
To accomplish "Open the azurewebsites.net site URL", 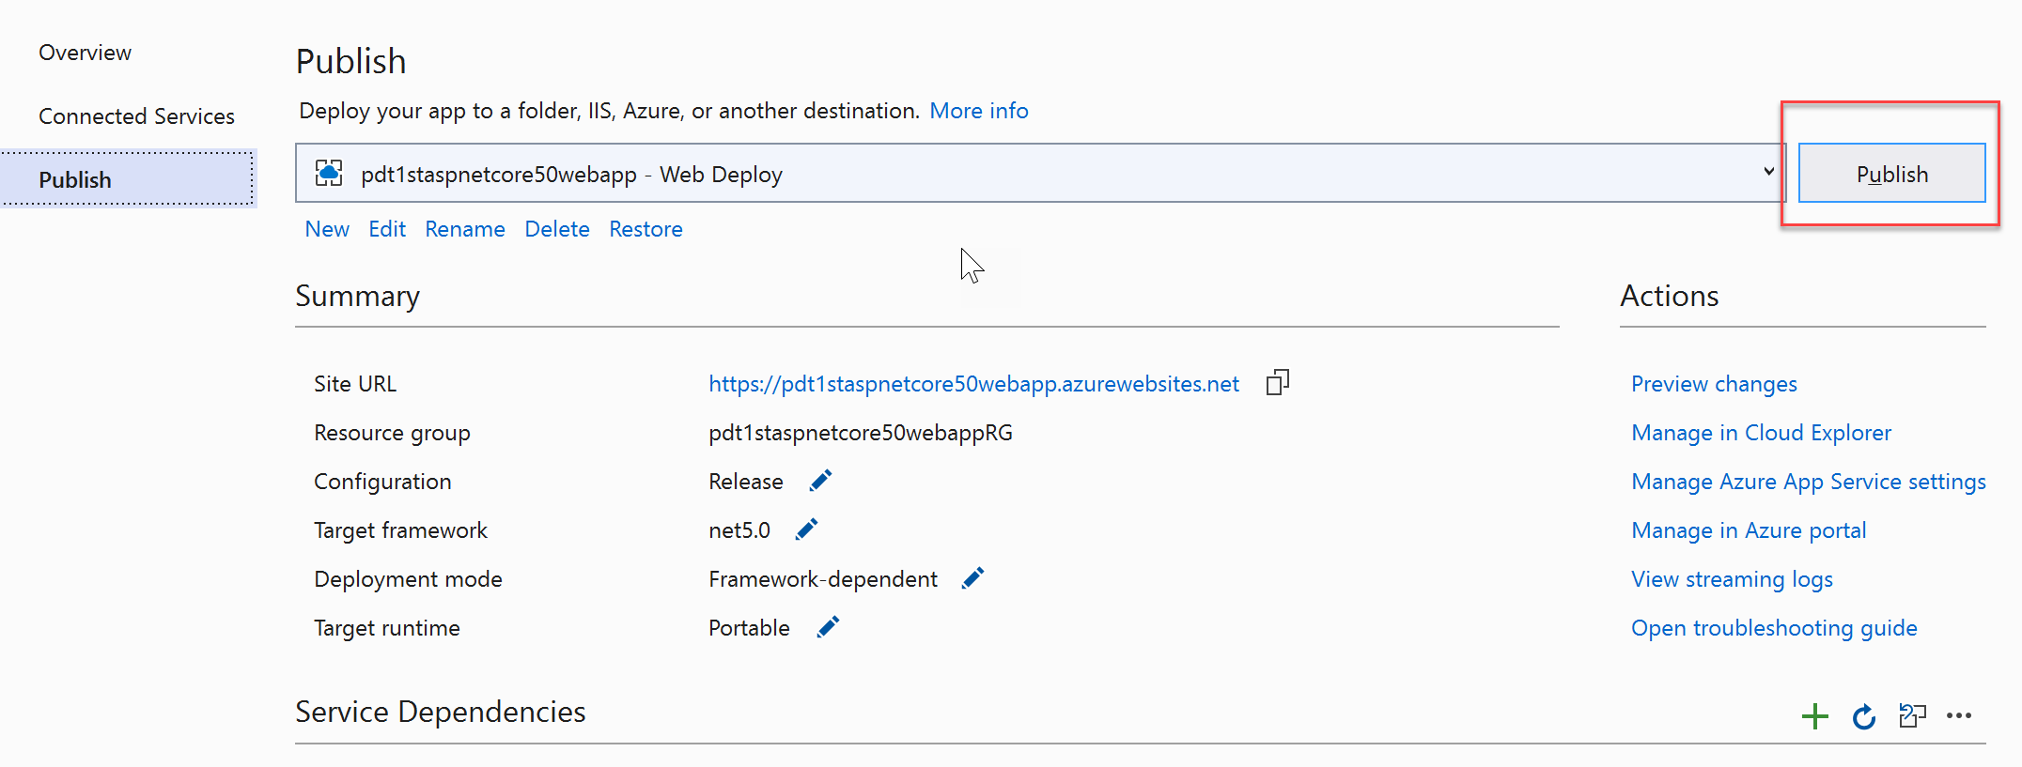I will (973, 384).
